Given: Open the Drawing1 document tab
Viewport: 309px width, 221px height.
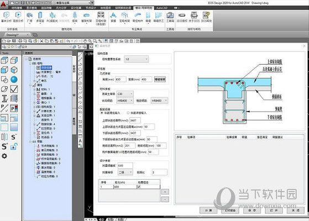Looking at the screenshot, I should [x=13, y=35].
